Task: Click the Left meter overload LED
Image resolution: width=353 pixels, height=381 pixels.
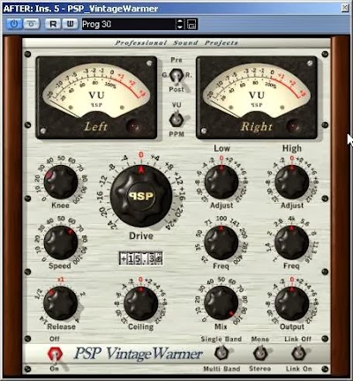Action: pos(134,126)
